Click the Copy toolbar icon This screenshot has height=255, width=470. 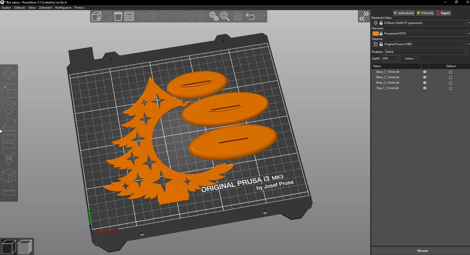click(x=142, y=16)
